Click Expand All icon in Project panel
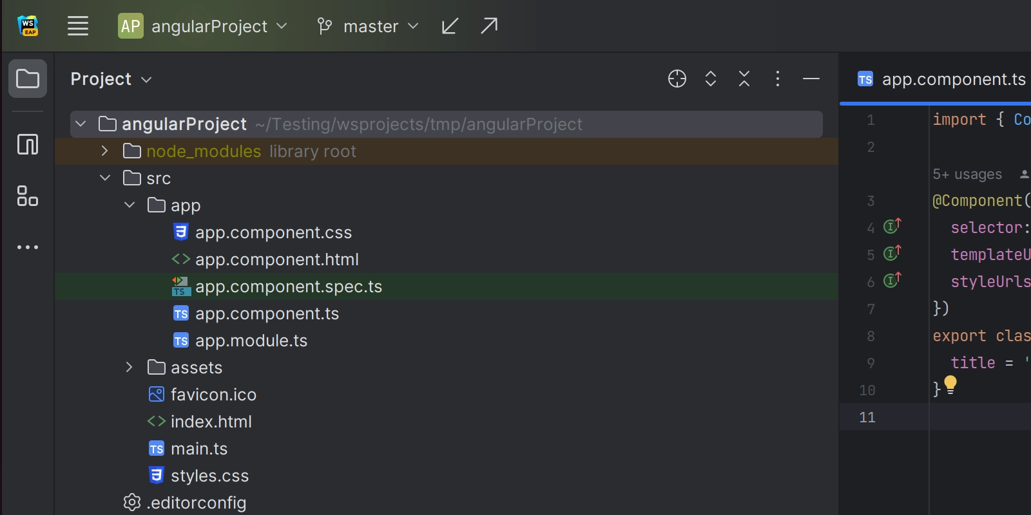 pyautogui.click(x=711, y=79)
